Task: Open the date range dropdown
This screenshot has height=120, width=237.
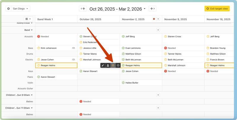Action: coord(117,9)
